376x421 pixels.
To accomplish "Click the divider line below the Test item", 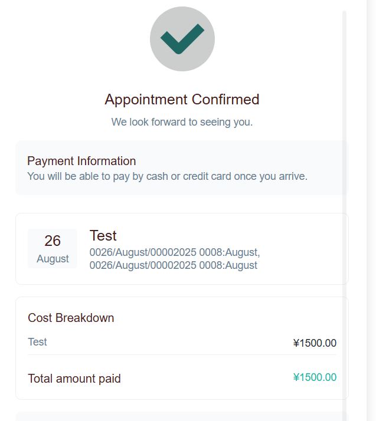I will tap(182, 355).
